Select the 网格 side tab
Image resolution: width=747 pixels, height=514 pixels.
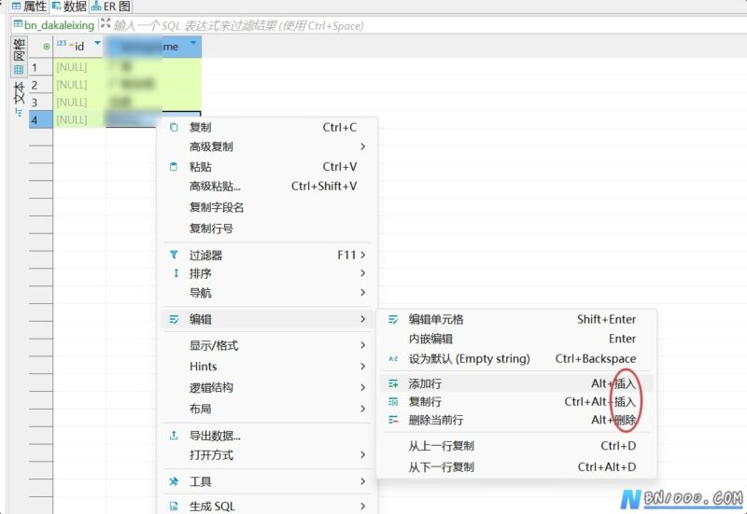[19, 57]
